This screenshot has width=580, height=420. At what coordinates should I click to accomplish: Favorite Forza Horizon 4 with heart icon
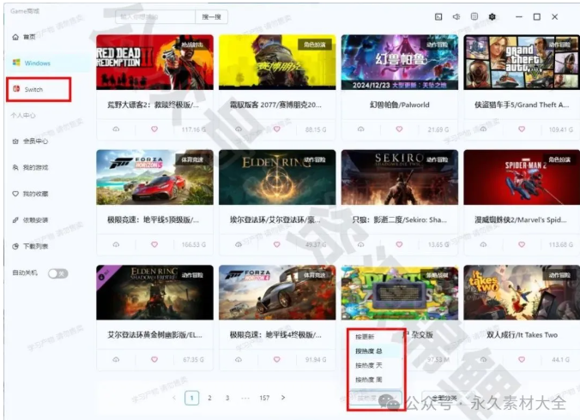276,359
